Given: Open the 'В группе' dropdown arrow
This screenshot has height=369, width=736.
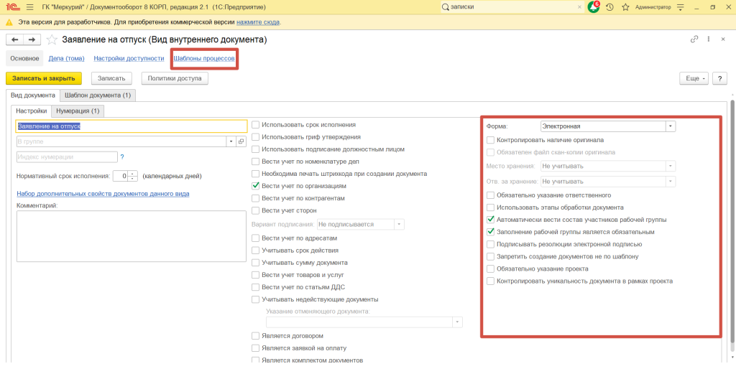Looking at the screenshot, I should [x=231, y=141].
